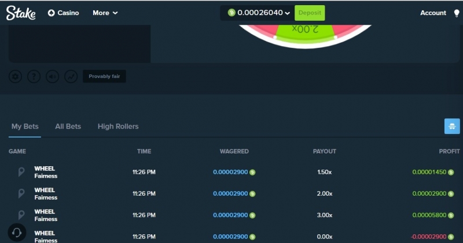Viewport: 463px width, 243px height.
Task: Toggle the game sound speaker icon
Action: [x=53, y=77]
